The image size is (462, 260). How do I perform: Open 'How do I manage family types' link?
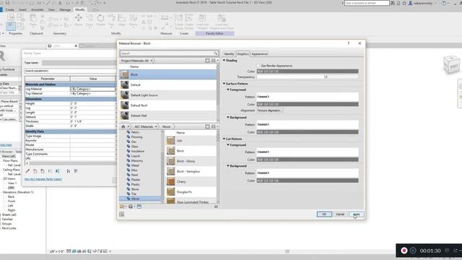pyautogui.click(x=43, y=179)
